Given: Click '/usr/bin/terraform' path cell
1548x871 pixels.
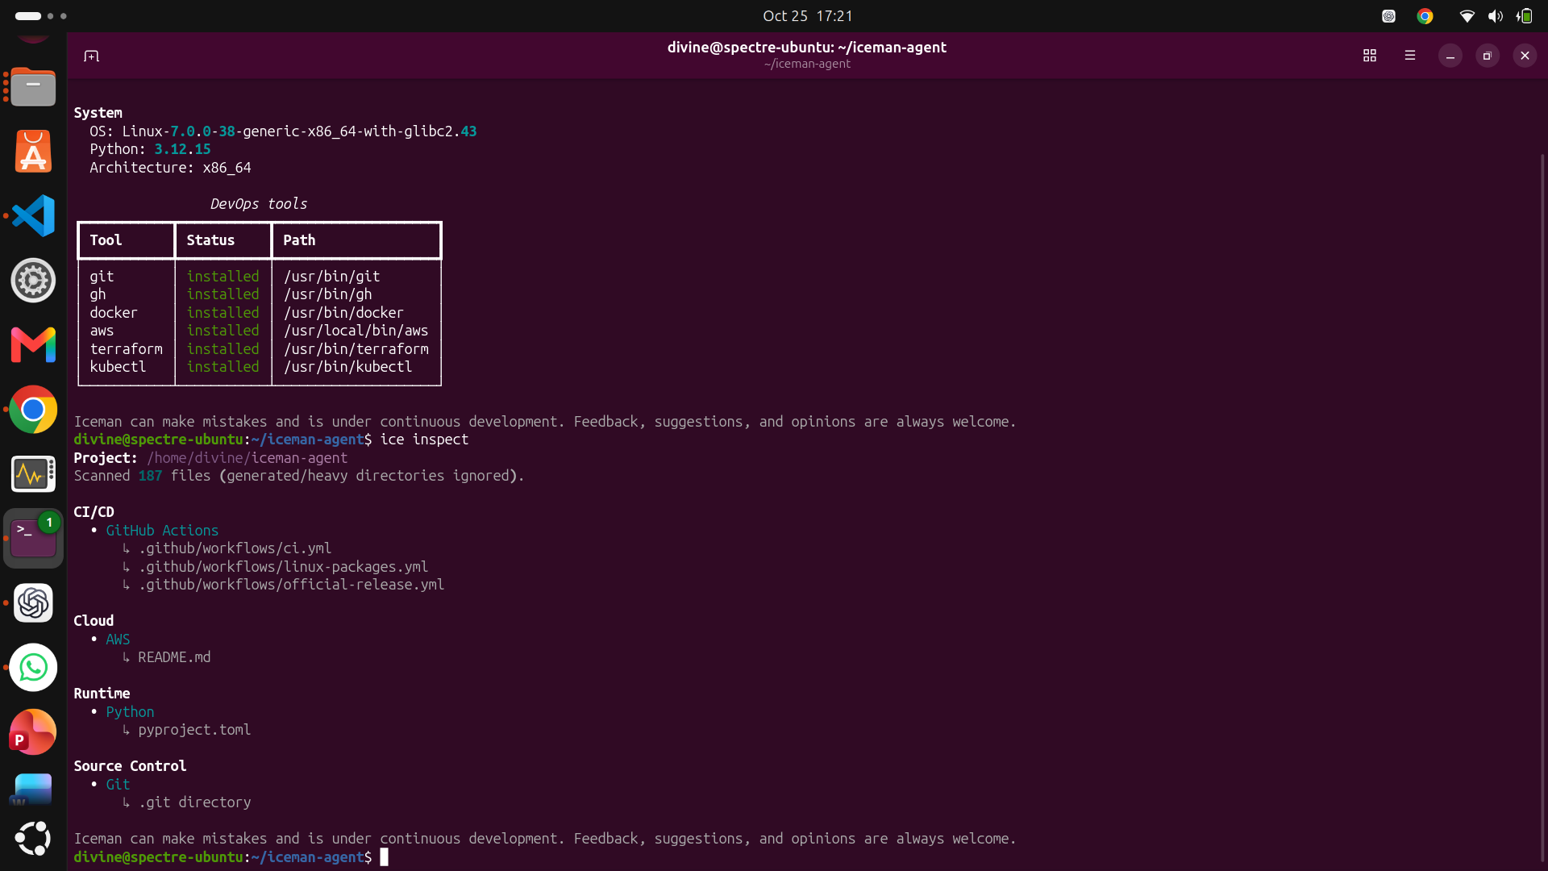Looking at the screenshot, I should (x=356, y=349).
